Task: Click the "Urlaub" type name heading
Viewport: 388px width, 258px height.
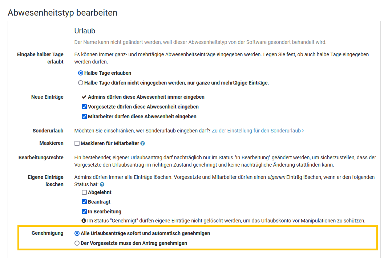Action: (x=85, y=31)
